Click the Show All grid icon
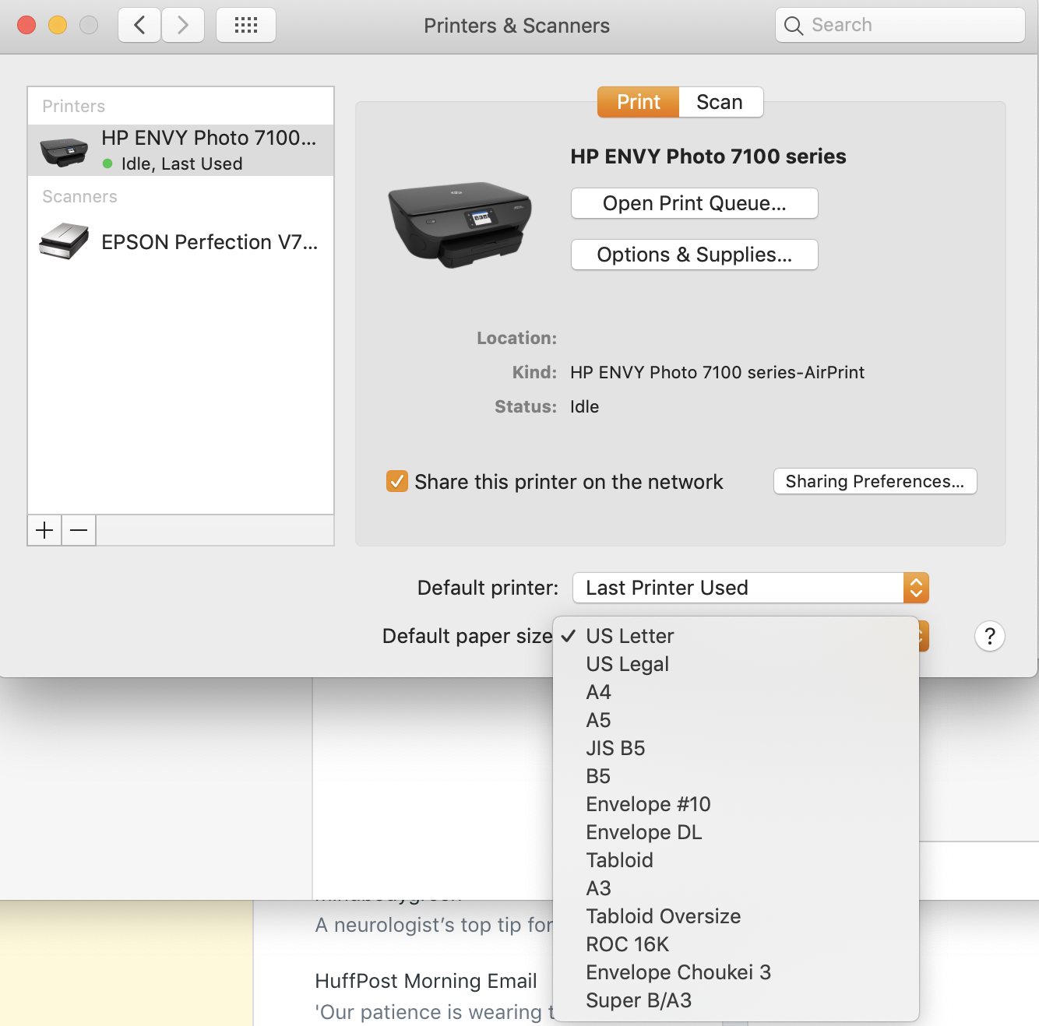 point(245,25)
